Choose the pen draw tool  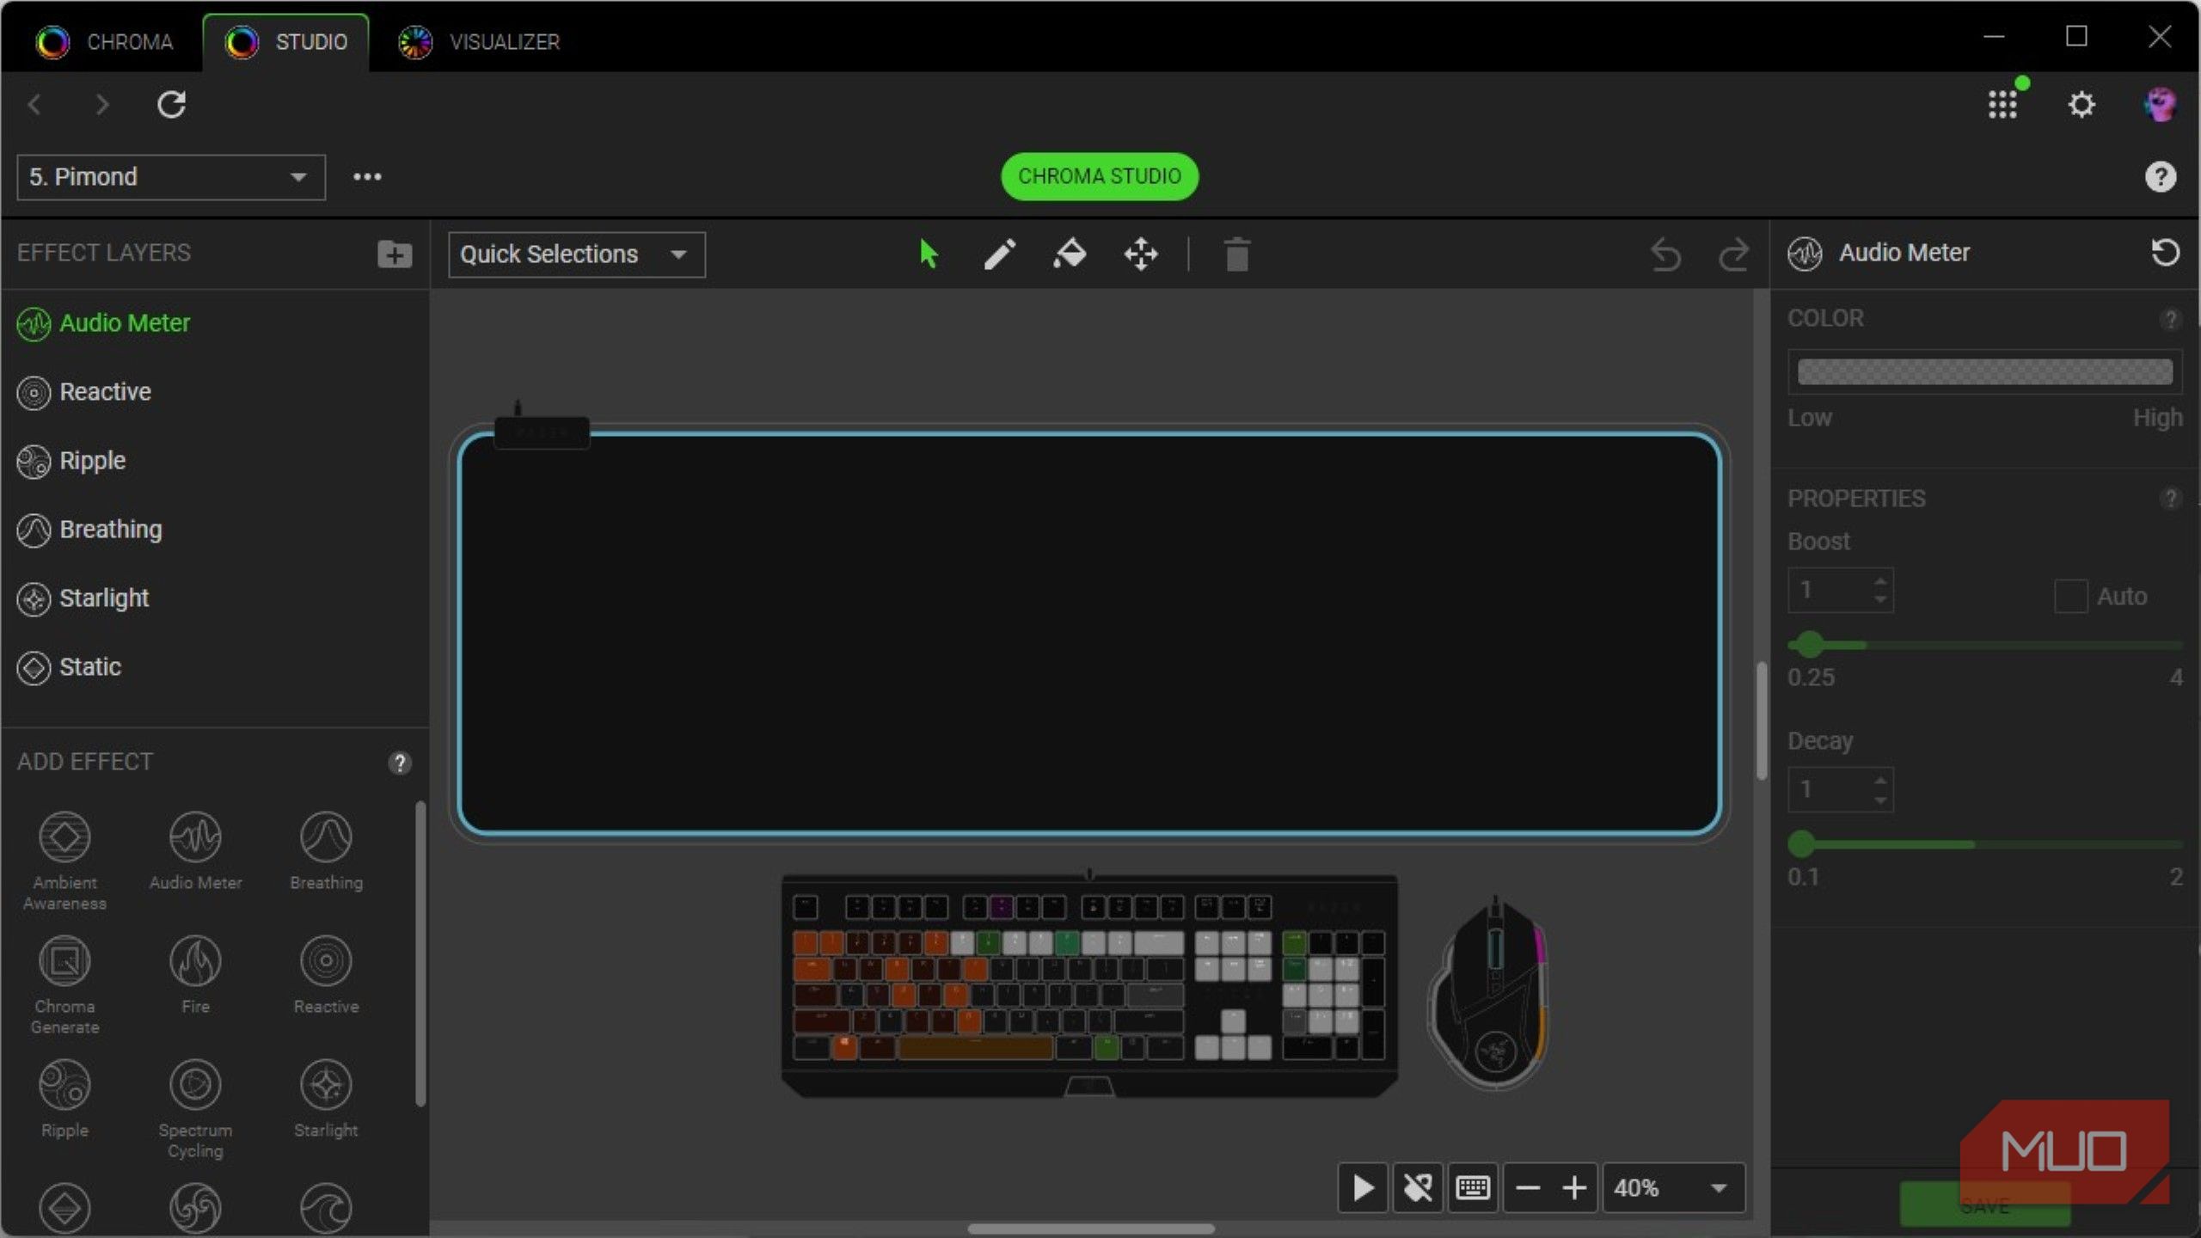(999, 254)
